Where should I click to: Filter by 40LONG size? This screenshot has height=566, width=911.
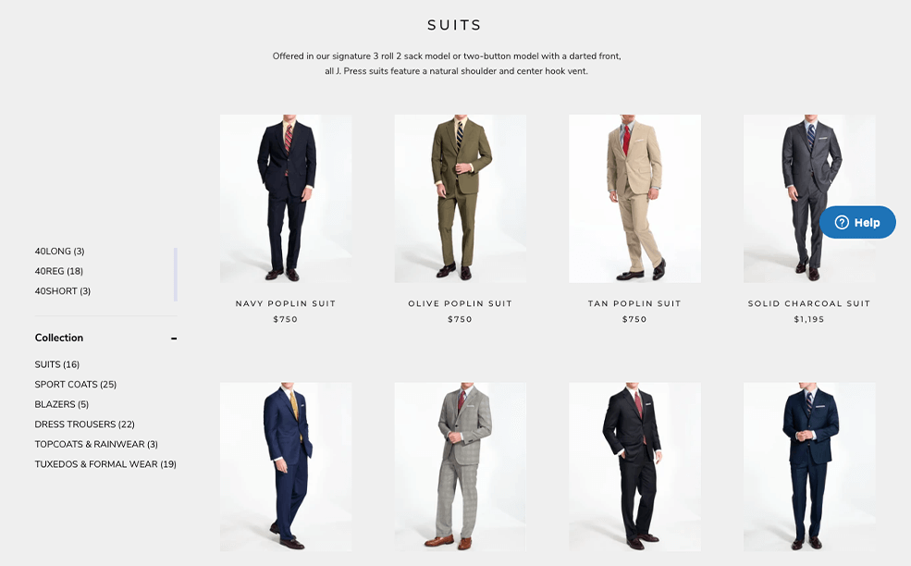tap(59, 251)
